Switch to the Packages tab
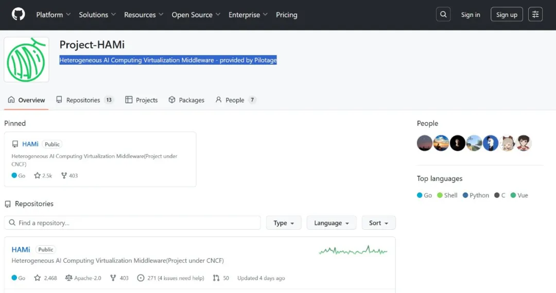Viewport: 556px width, 293px height. click(186, 100)
